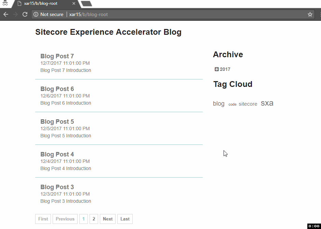The image size is (321, 229).
Task: Go back using the browser back arrow
Action: [x=6, y=14]
